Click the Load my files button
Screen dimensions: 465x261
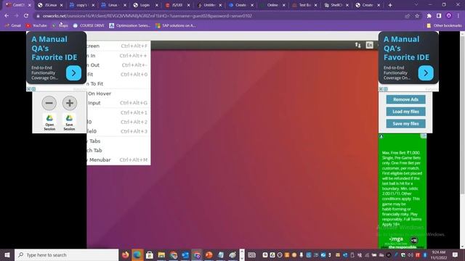tap(405, 112)
